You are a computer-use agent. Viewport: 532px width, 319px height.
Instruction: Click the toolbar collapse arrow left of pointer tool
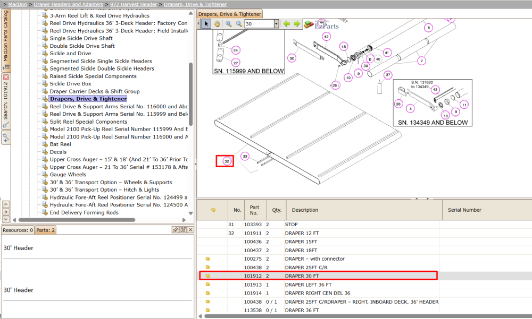(x=199, y=24)
